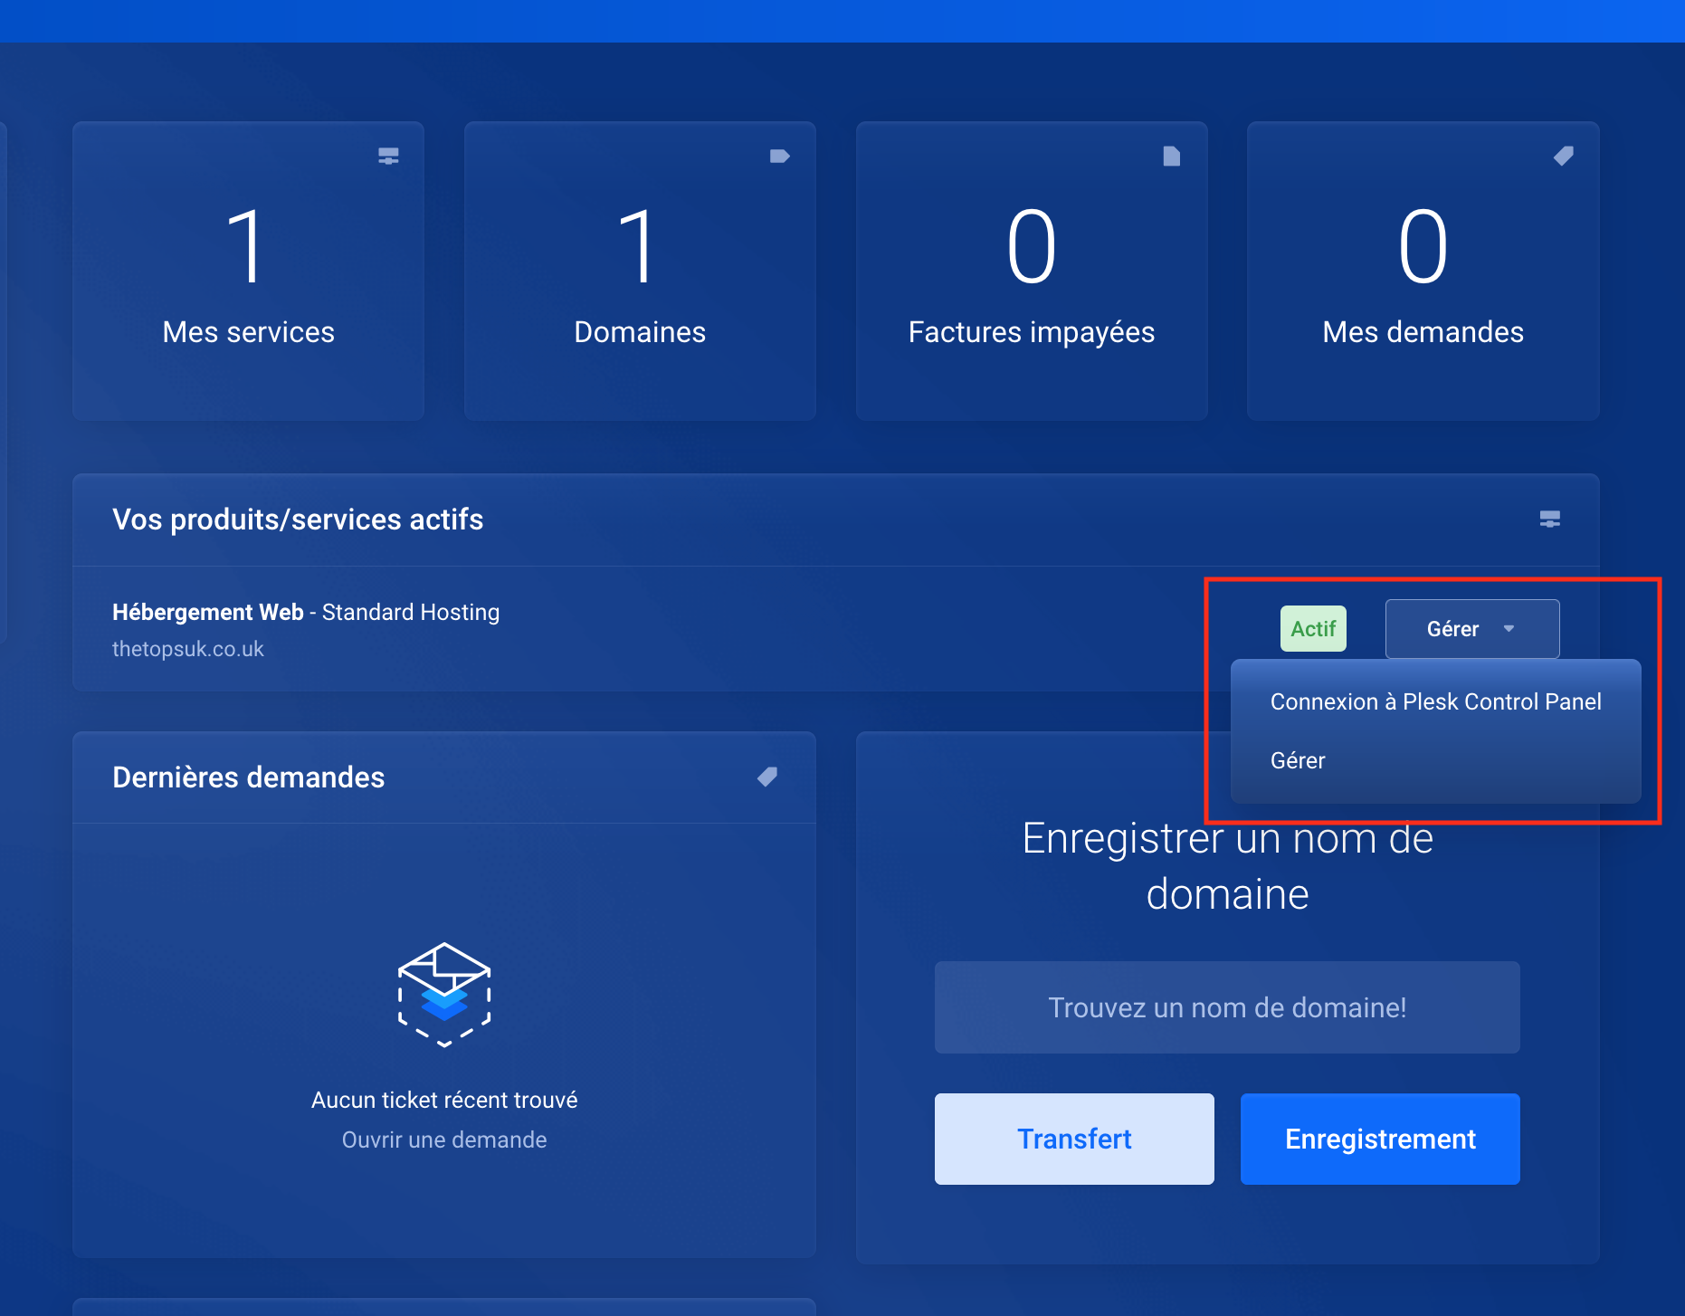Viewport: 1685px width, 1316px height.
Task: Click the domain search input field
Action: [x=1226, y=1007]
